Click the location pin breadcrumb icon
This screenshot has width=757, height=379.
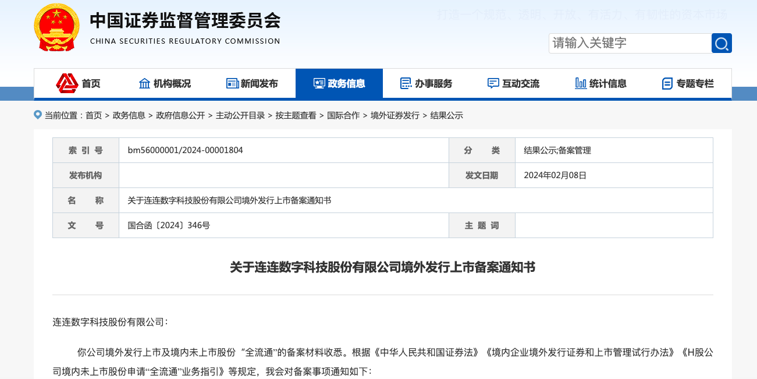pyautogui.click(x=38, y=115)
